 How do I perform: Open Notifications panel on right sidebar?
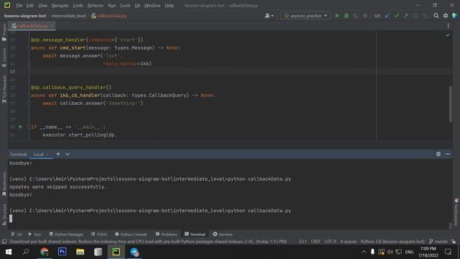[456, 212]
